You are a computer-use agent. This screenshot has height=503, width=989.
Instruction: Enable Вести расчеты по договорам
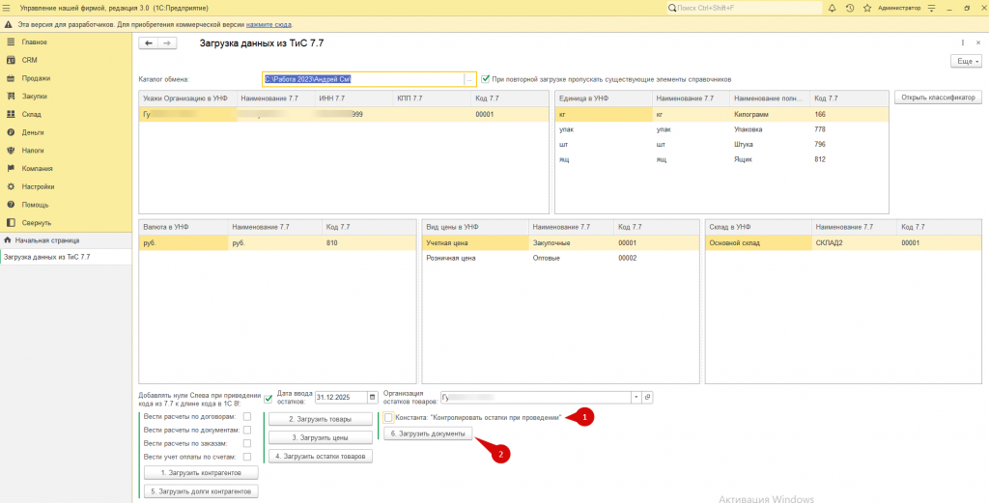247,417
